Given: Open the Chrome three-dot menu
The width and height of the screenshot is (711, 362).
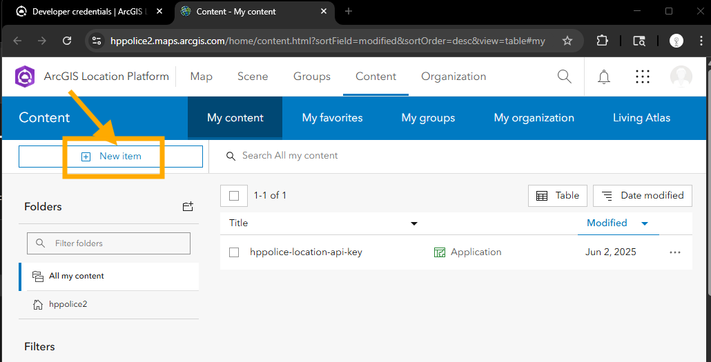Looking at the screenshot, I should (701, 41).
